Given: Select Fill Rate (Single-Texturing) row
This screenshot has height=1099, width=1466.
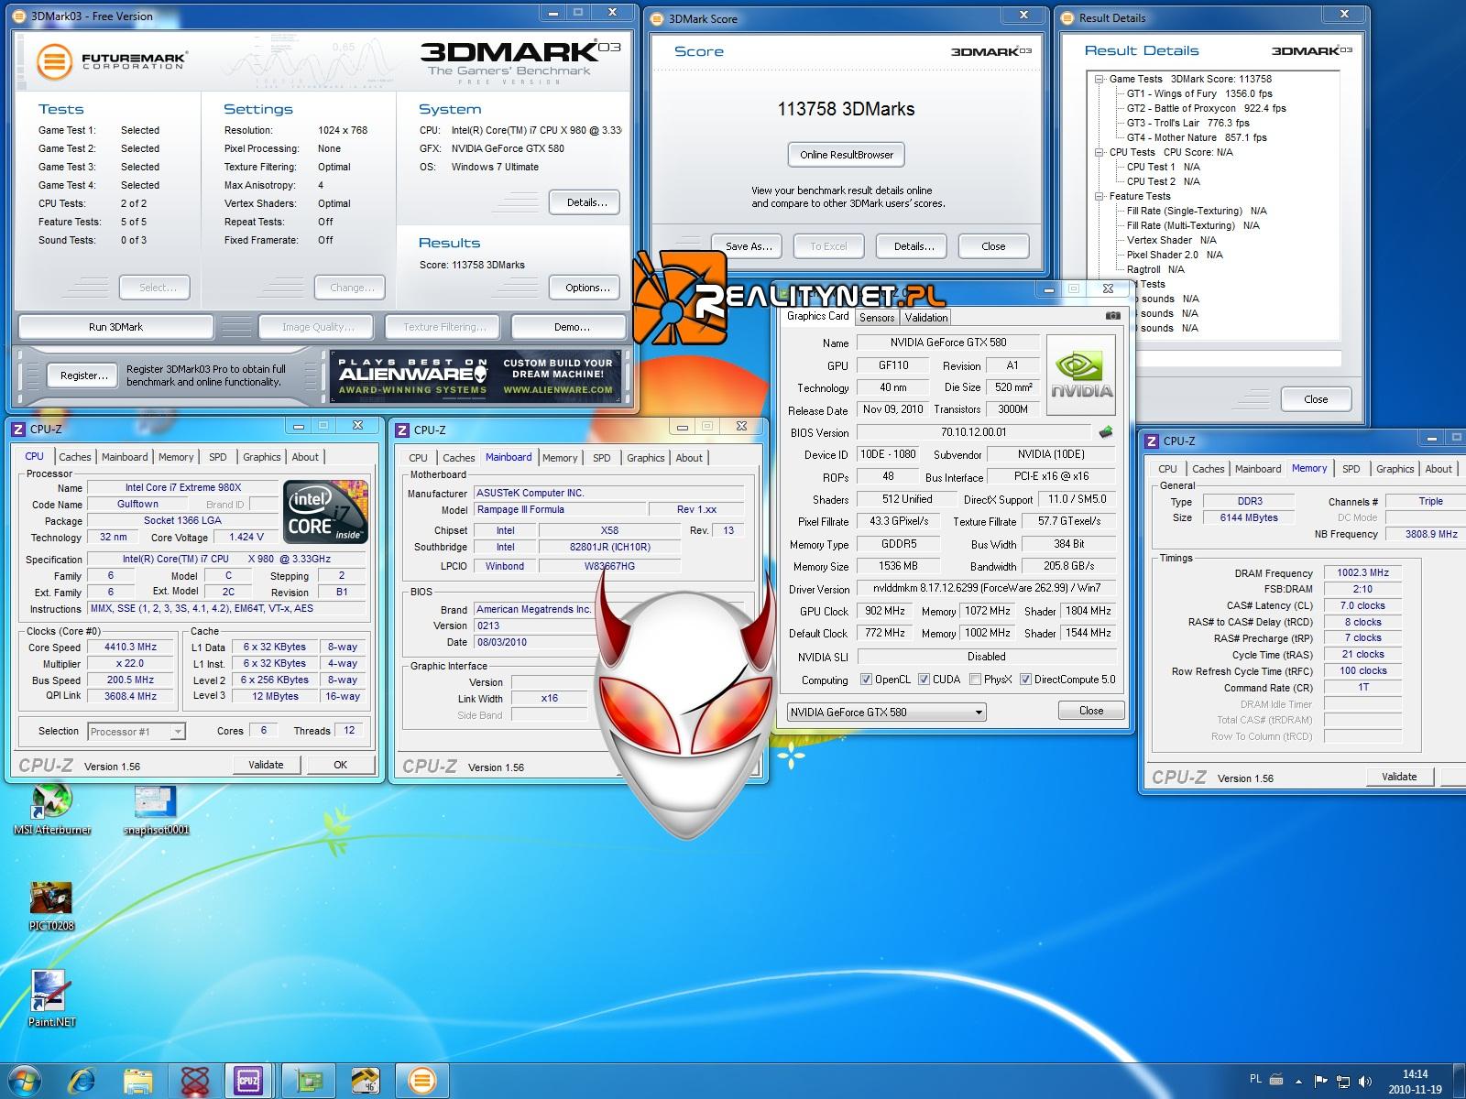Looking at the screenshot, I should pyautogui.click(x=1197, y=211).
